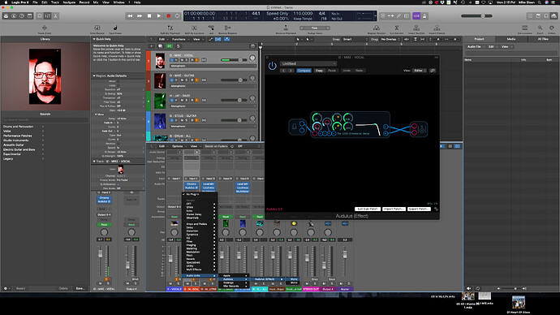The height and width of the screenshot is (315, 560).
Task: Click the Chroma plug-in slot in mixer
Action: [x=192, y=184]
